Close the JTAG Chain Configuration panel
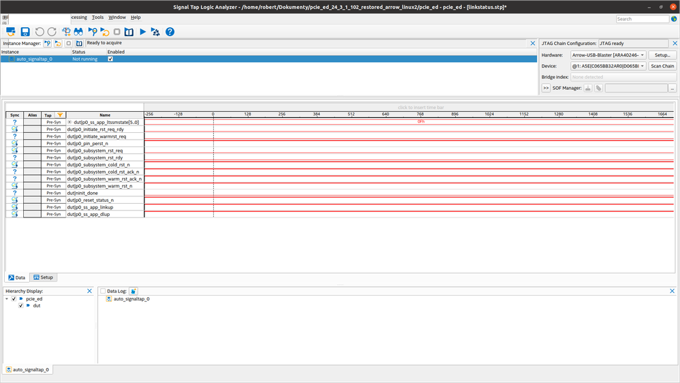The height and width of the screenshot is (383, 680). coord(675,44)
